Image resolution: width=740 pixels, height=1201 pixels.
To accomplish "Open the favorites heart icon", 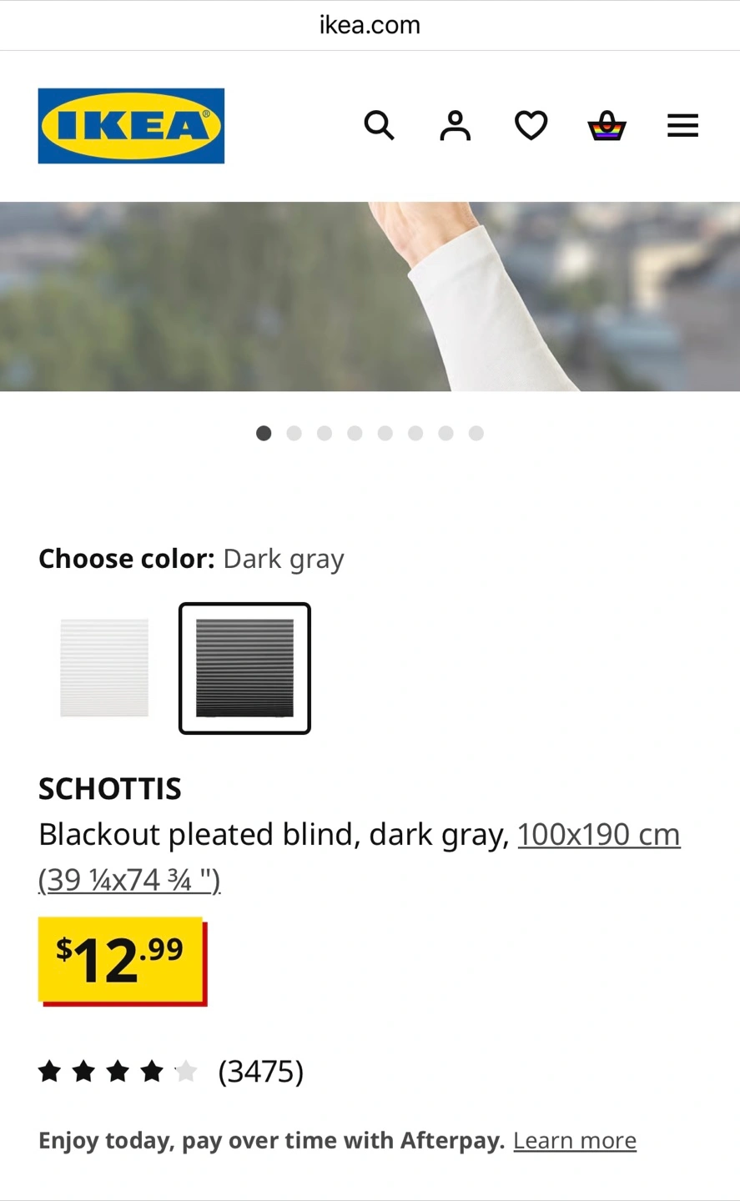I will pyautogui.click(x=531, y=126).
